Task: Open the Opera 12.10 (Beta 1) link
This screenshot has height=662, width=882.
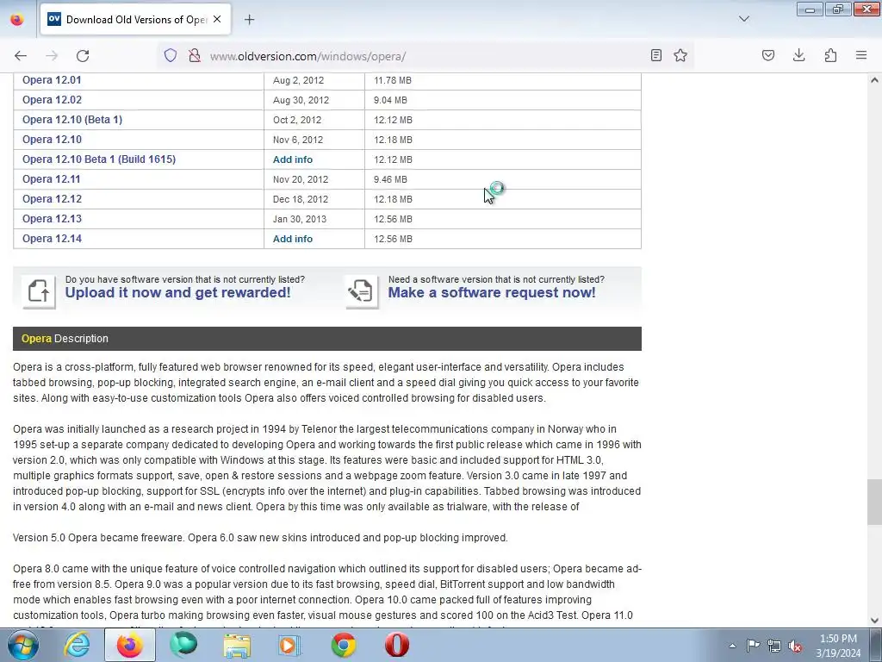Action: click(x=72, y=119)
